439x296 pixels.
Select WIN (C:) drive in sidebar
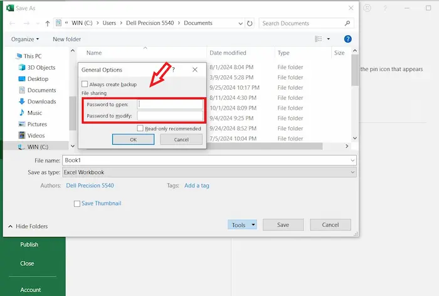(33, 147)
